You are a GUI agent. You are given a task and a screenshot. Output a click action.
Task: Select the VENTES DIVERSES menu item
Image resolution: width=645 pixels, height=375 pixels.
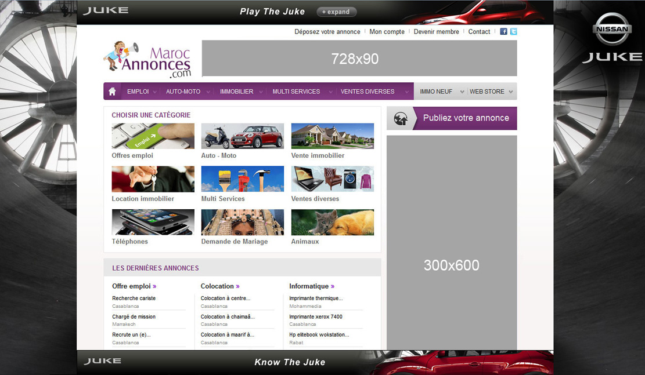point(367,92)
